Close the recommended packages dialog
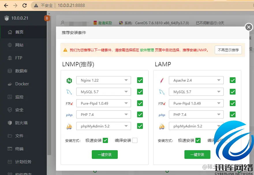Image resolution: width=254 pixels, height=175 pixels. coord(249,27)
